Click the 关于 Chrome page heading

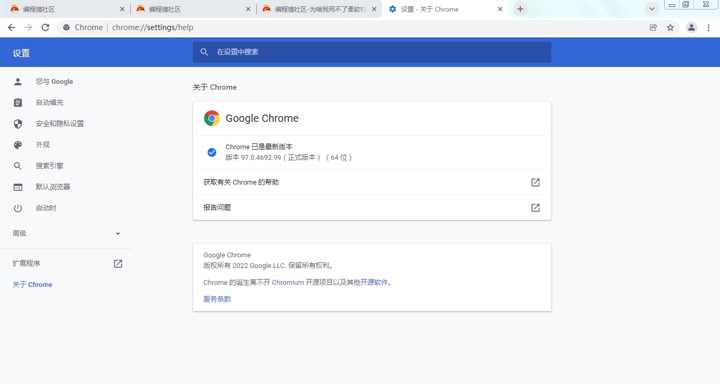(215, 87)
